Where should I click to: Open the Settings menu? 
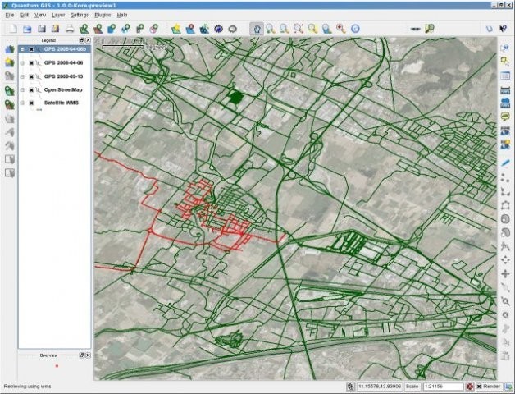tap(80, 15)
